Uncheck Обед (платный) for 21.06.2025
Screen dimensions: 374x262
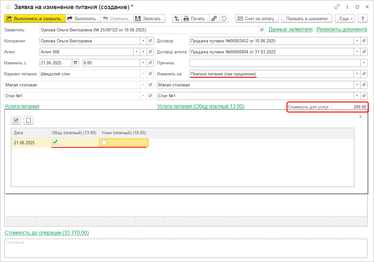point(55,142)
